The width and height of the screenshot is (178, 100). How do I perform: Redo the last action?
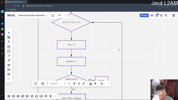[x=65, y=16]
